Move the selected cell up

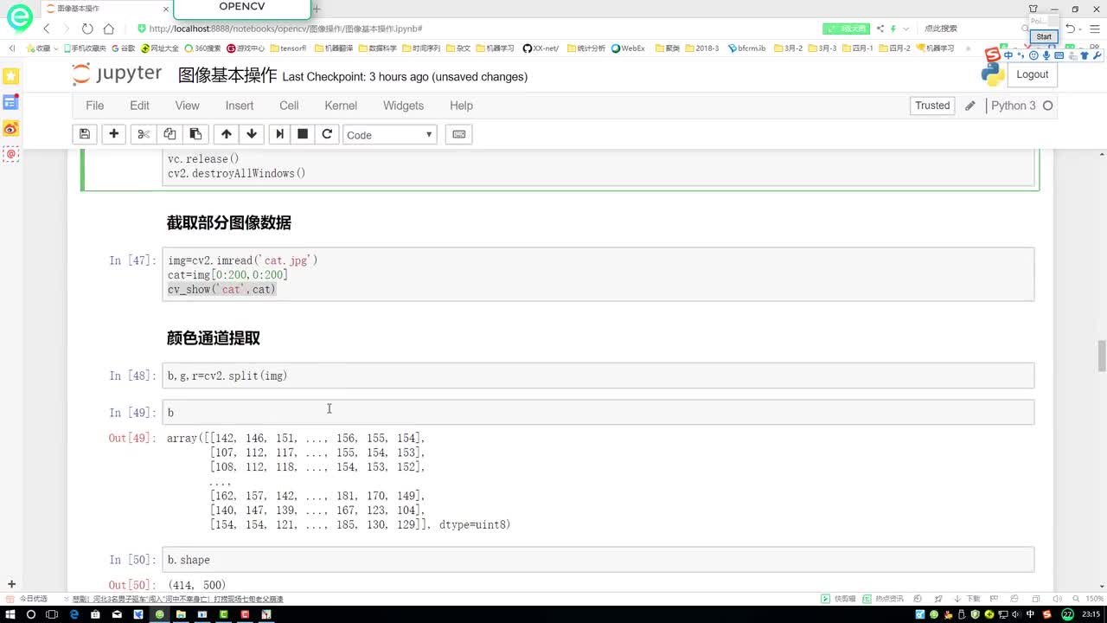click(227, 134)
